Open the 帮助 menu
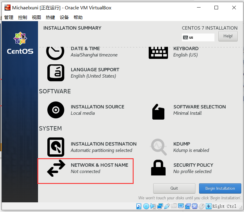The image size is (244, 212). [78, 17]
